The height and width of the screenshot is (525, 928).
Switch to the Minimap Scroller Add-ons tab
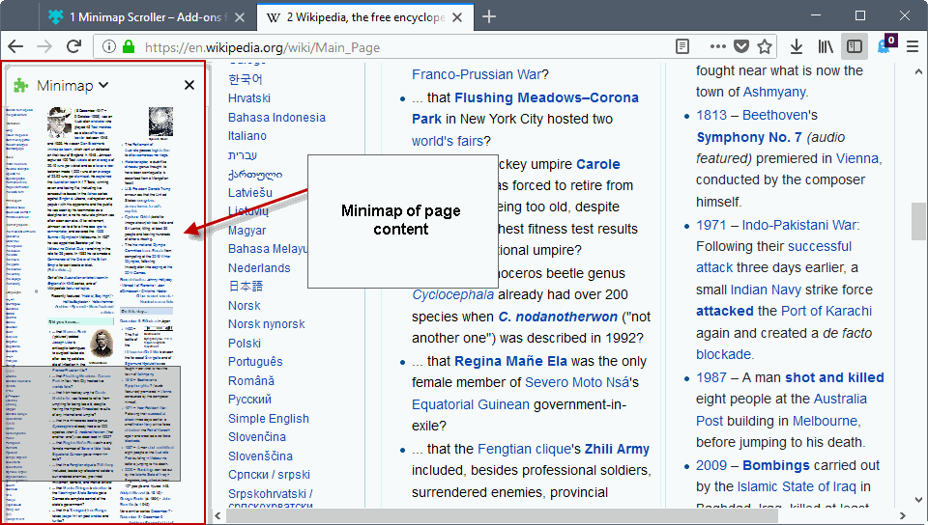click(145, 16)
